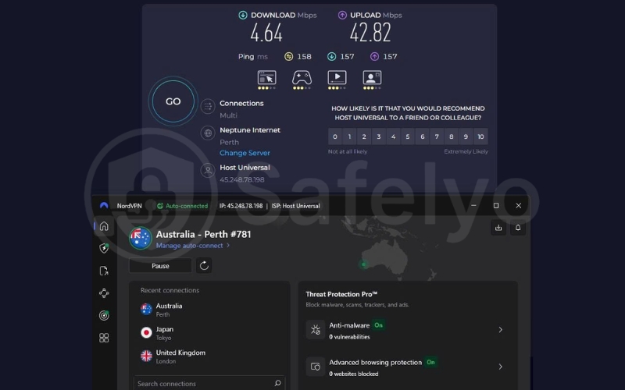
Task: Rate recommendation score 6
Action: pos(422,136)
